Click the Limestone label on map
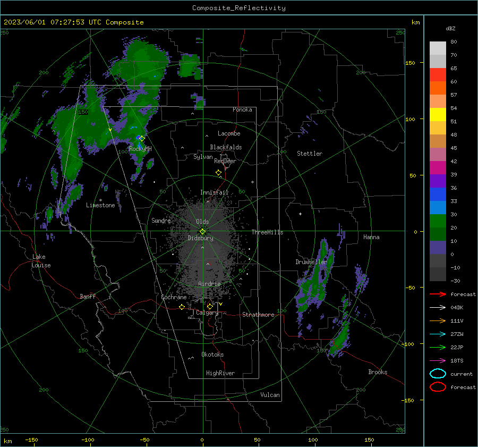Viewport: 478px width, 447px height. tap(100, 205)
